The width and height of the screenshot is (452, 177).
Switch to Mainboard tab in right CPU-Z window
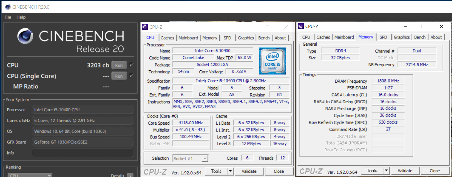344,37
